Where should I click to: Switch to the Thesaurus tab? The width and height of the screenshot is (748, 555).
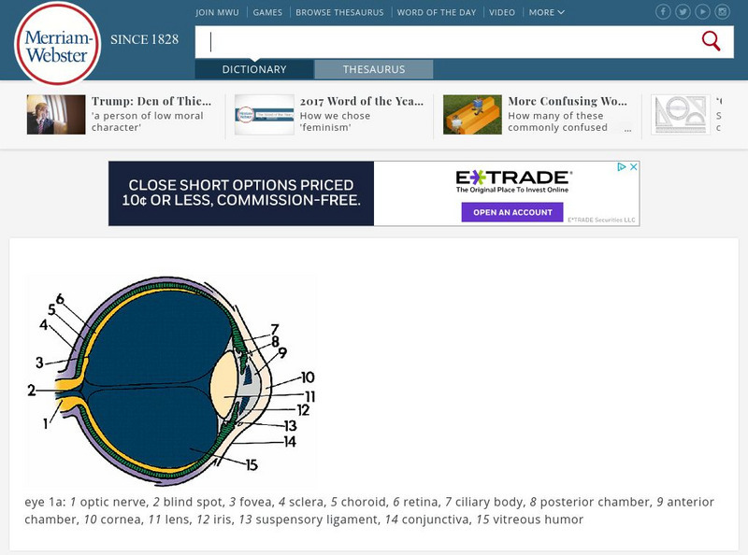374,69
